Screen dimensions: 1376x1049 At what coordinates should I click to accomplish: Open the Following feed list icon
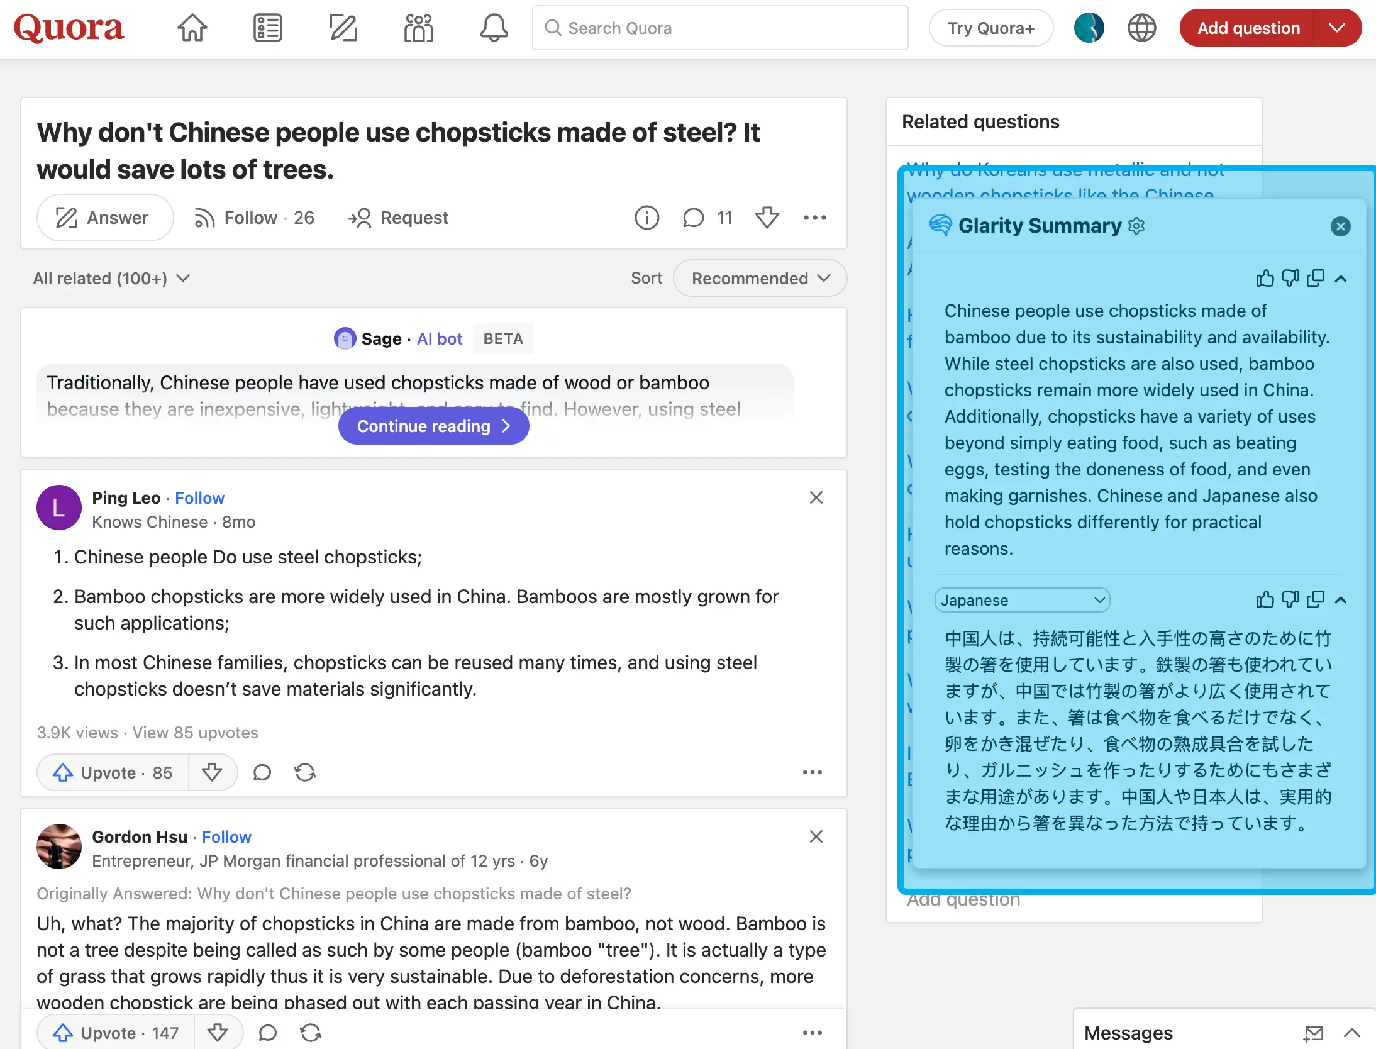coord(267,28)
